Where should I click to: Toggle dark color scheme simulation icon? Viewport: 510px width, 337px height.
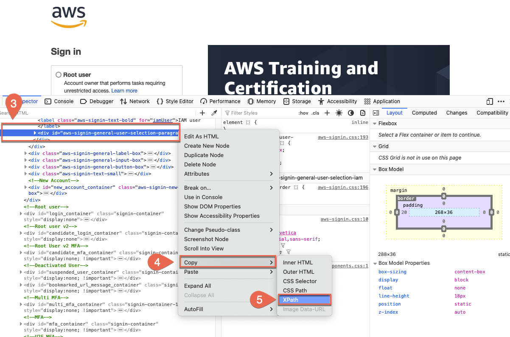(x=351, y=113)
